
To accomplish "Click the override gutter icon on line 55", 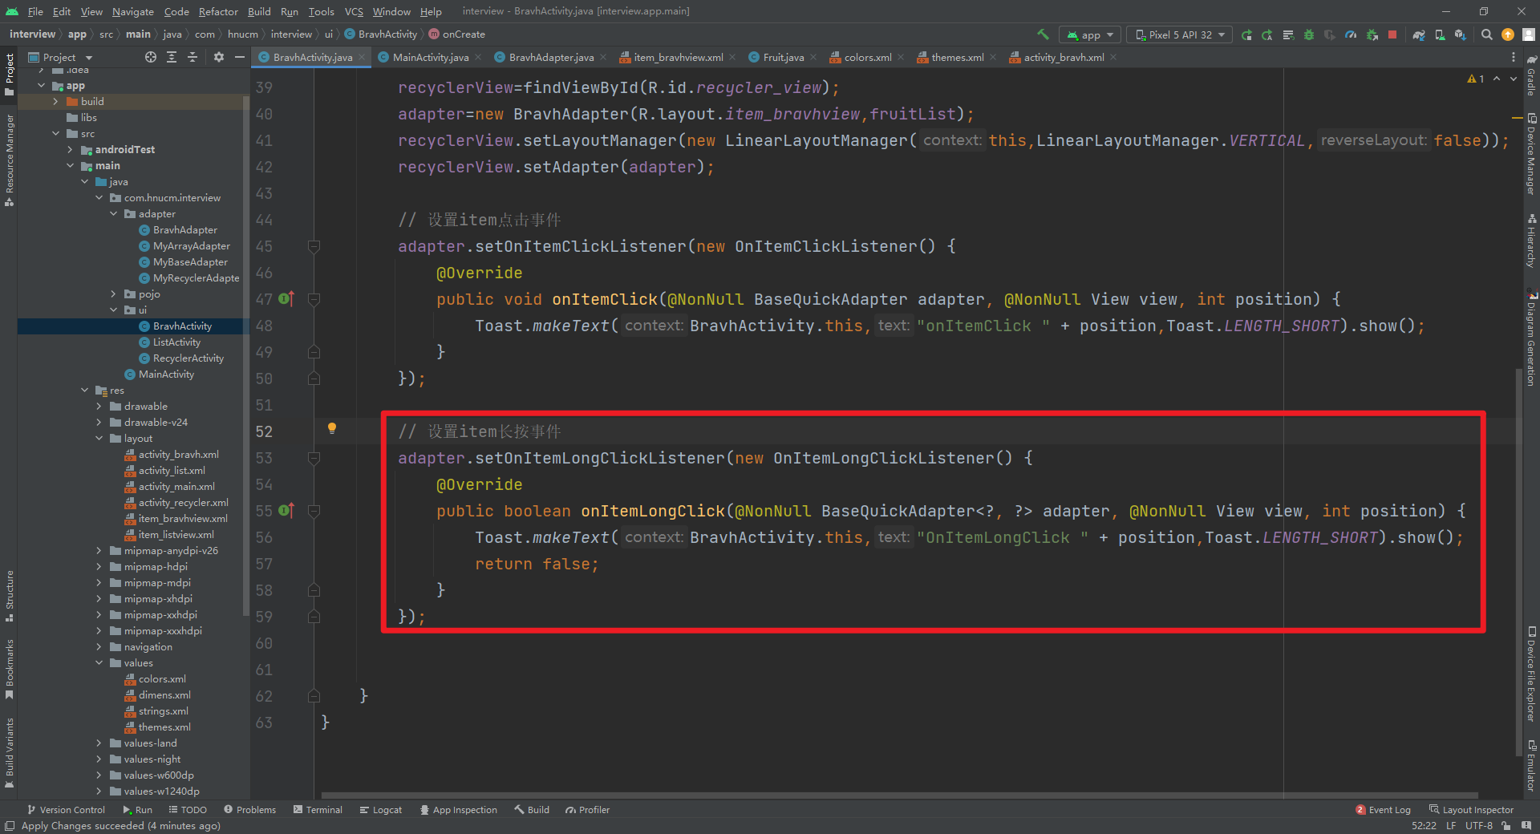I will coord(286,511).
